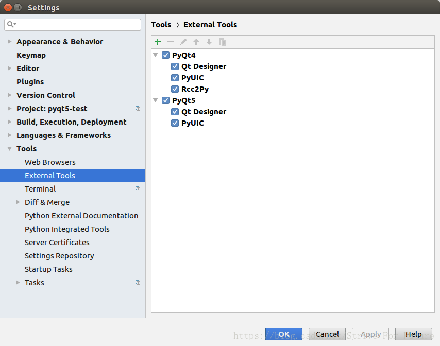Click the edit tool pencil icon

(183, 42)
